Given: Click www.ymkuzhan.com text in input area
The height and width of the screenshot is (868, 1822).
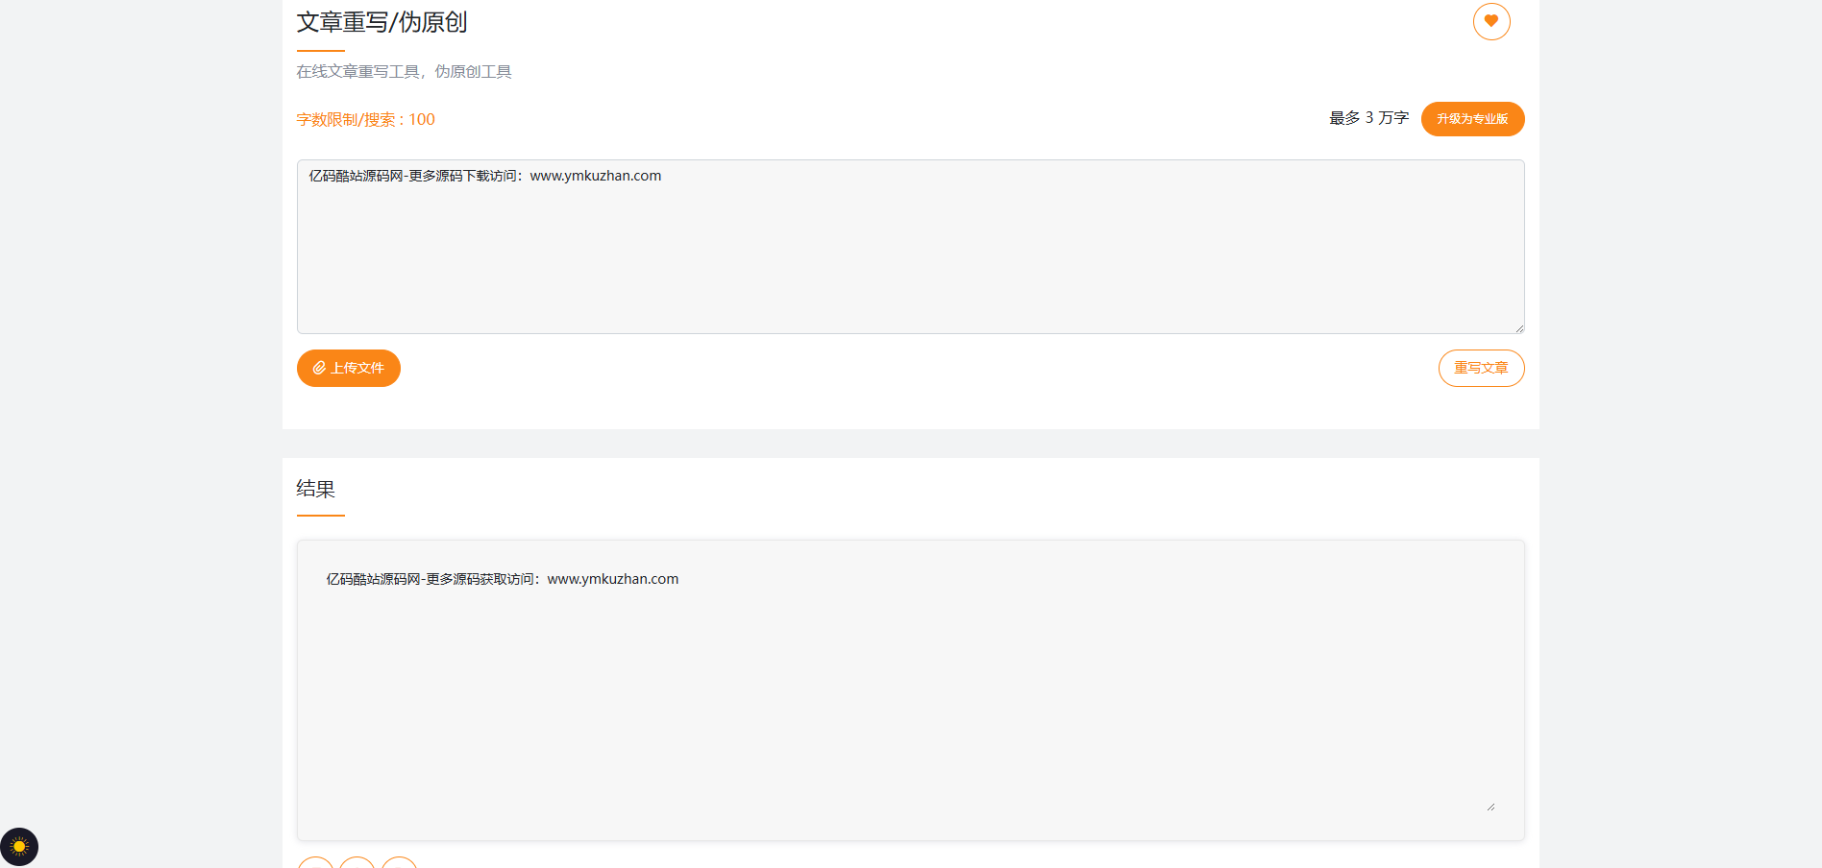Looking at the screenshot, I should [x=595, y=176].
